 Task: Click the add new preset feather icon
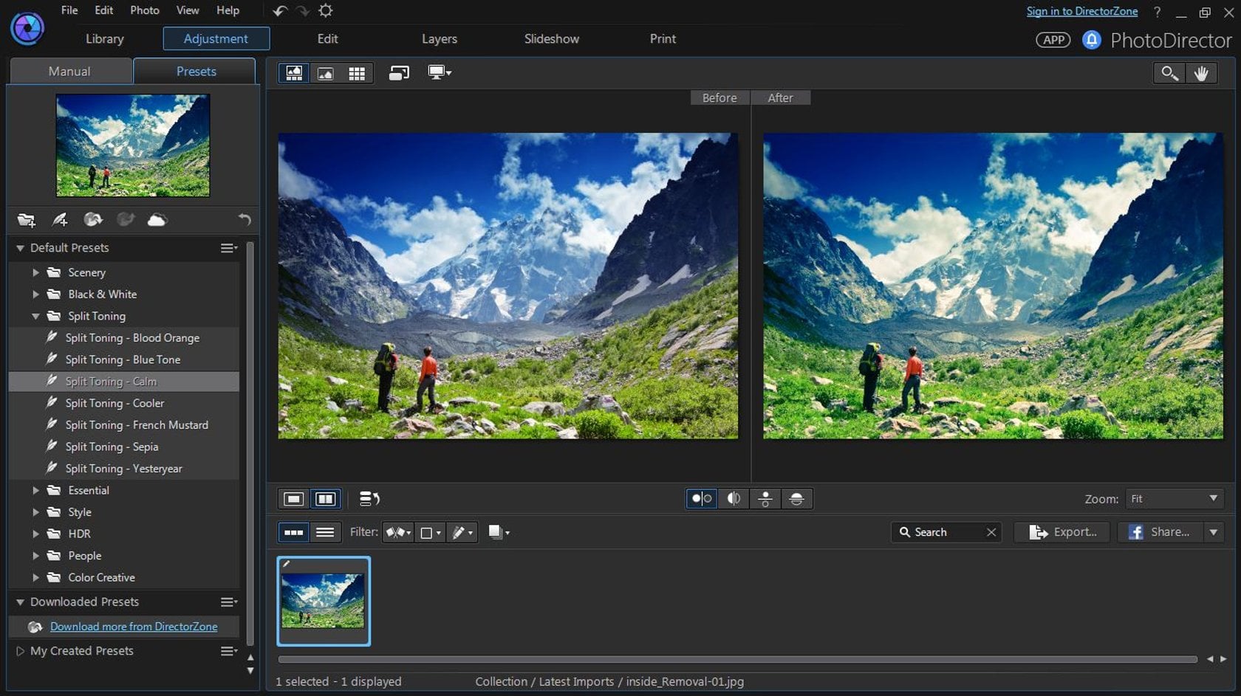pyautogui.click(x=60, y=219)
